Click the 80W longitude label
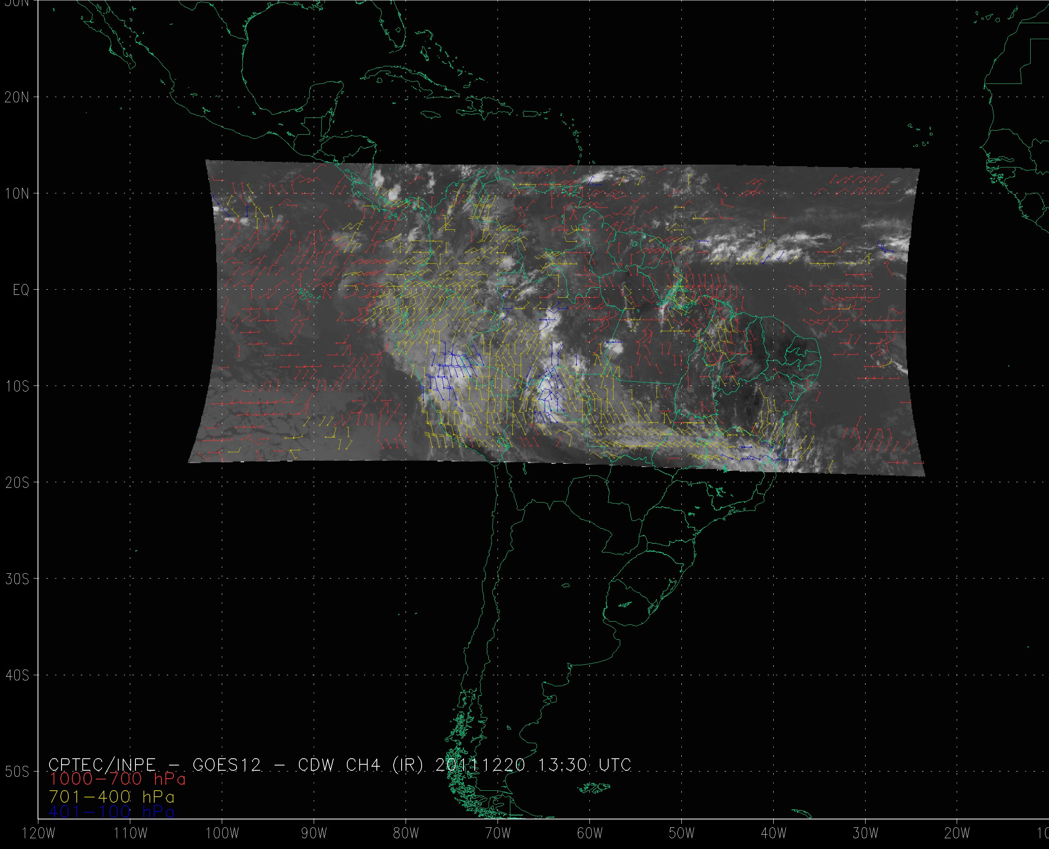The image size is (1049, 849). point(406,834)
